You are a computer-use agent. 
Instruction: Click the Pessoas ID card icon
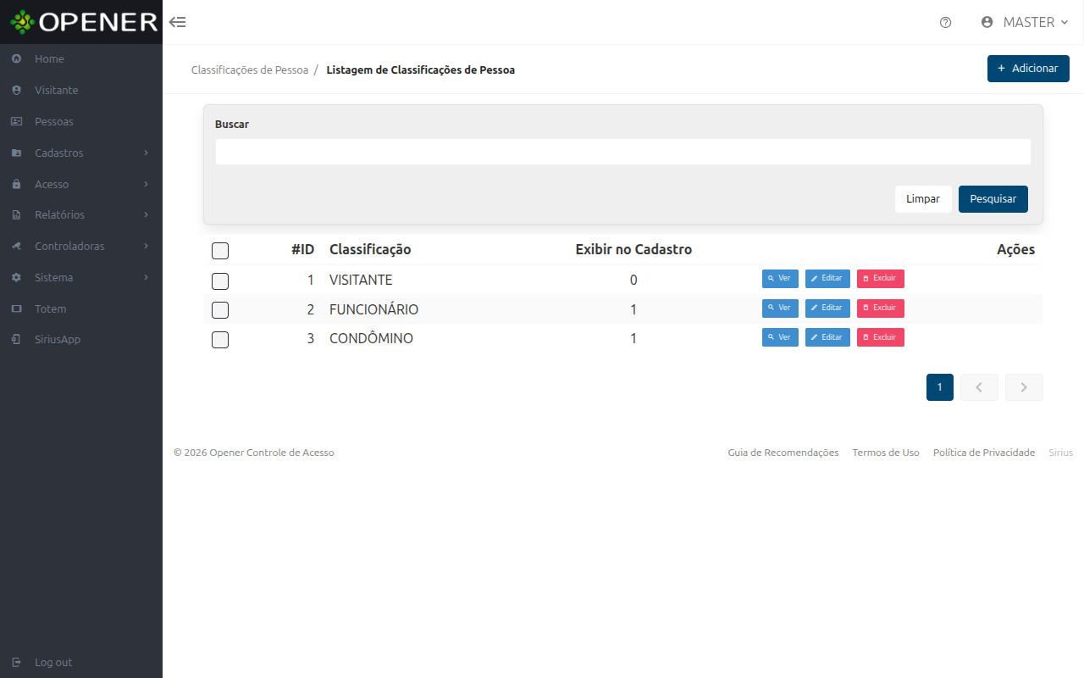[16, 122]
